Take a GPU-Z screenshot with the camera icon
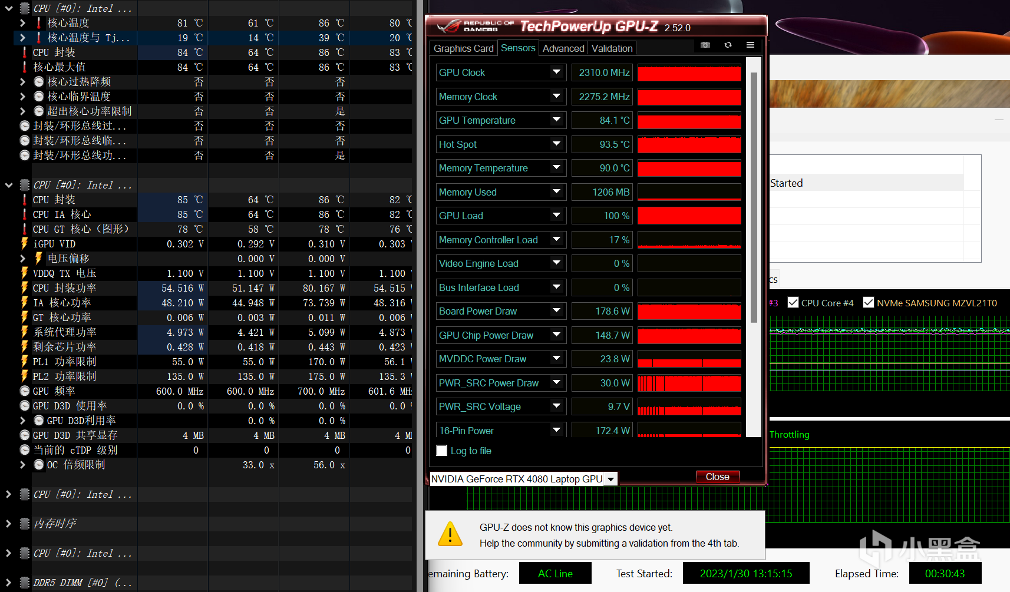Viewport: 1010px width, 592px height. tap(705, 45)
